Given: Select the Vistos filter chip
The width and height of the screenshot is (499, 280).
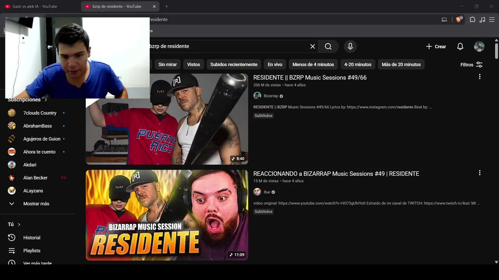Looking at the screenshot, I should (x=193, y=65).
